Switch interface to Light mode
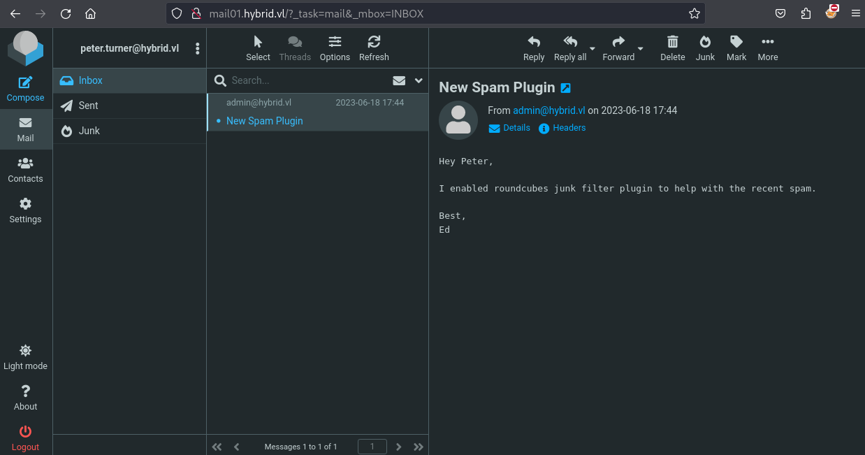 point(25,357)
